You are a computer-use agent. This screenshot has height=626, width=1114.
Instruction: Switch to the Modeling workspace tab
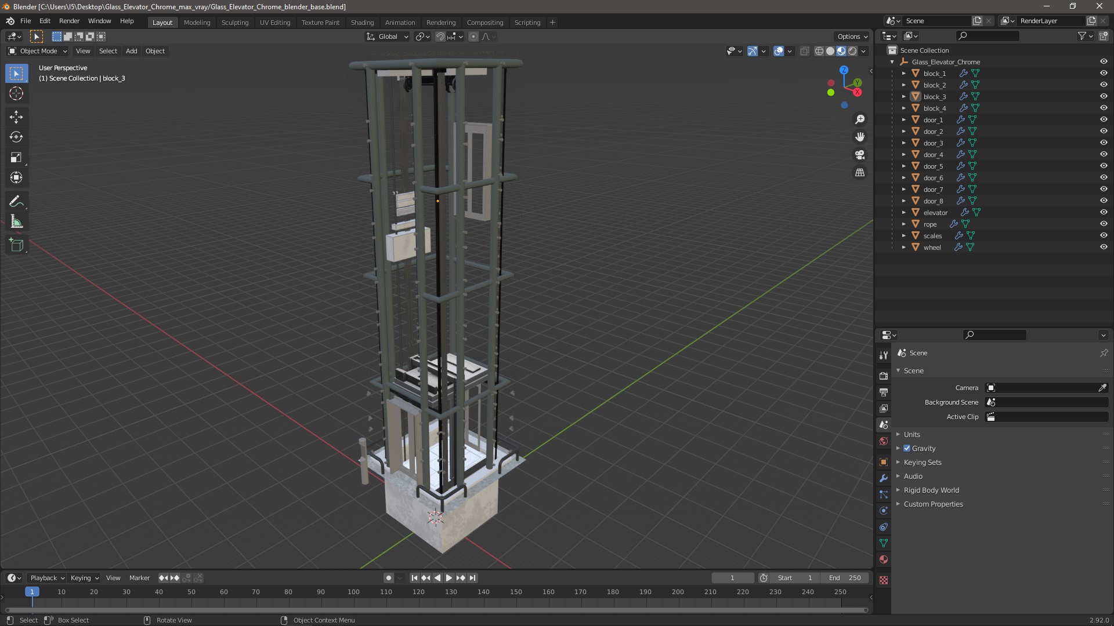[x=197, y=23]
